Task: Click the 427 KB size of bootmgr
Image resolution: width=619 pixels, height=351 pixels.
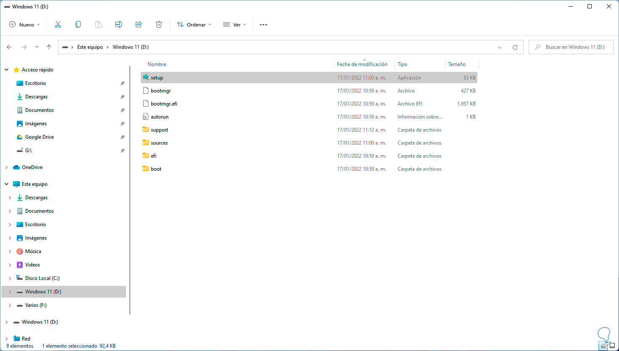Action: coord(468,90)
